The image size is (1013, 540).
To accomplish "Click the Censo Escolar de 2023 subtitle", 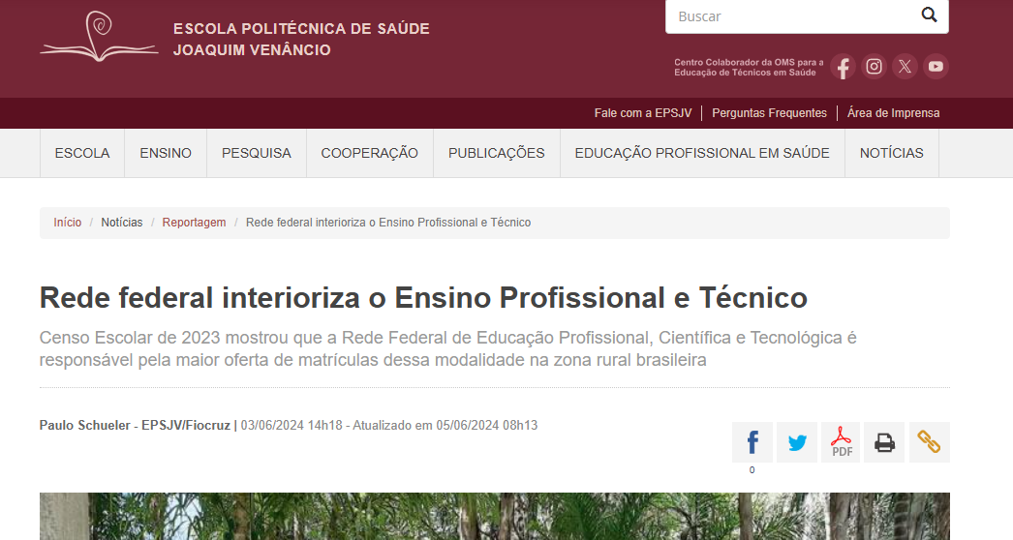I will point(447,348).
